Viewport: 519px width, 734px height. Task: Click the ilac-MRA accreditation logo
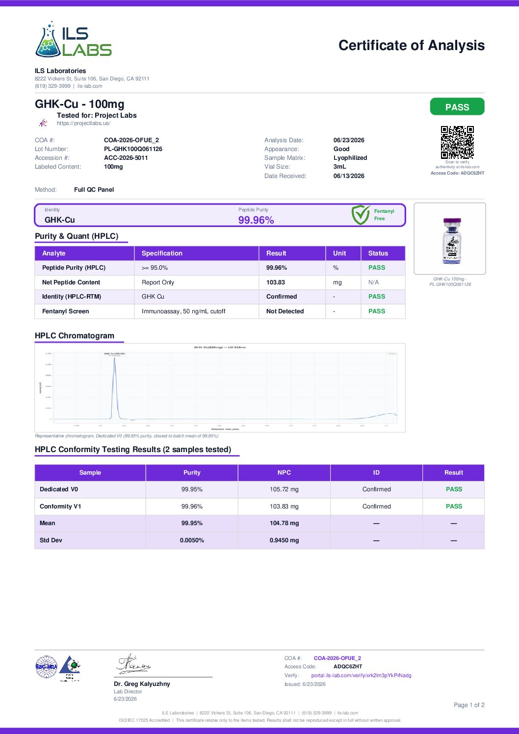click(x=46, y=667)
